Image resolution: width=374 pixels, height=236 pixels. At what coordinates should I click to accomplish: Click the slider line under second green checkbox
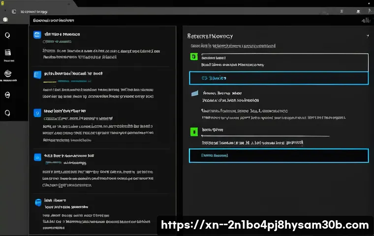click(x=266, y=136)
